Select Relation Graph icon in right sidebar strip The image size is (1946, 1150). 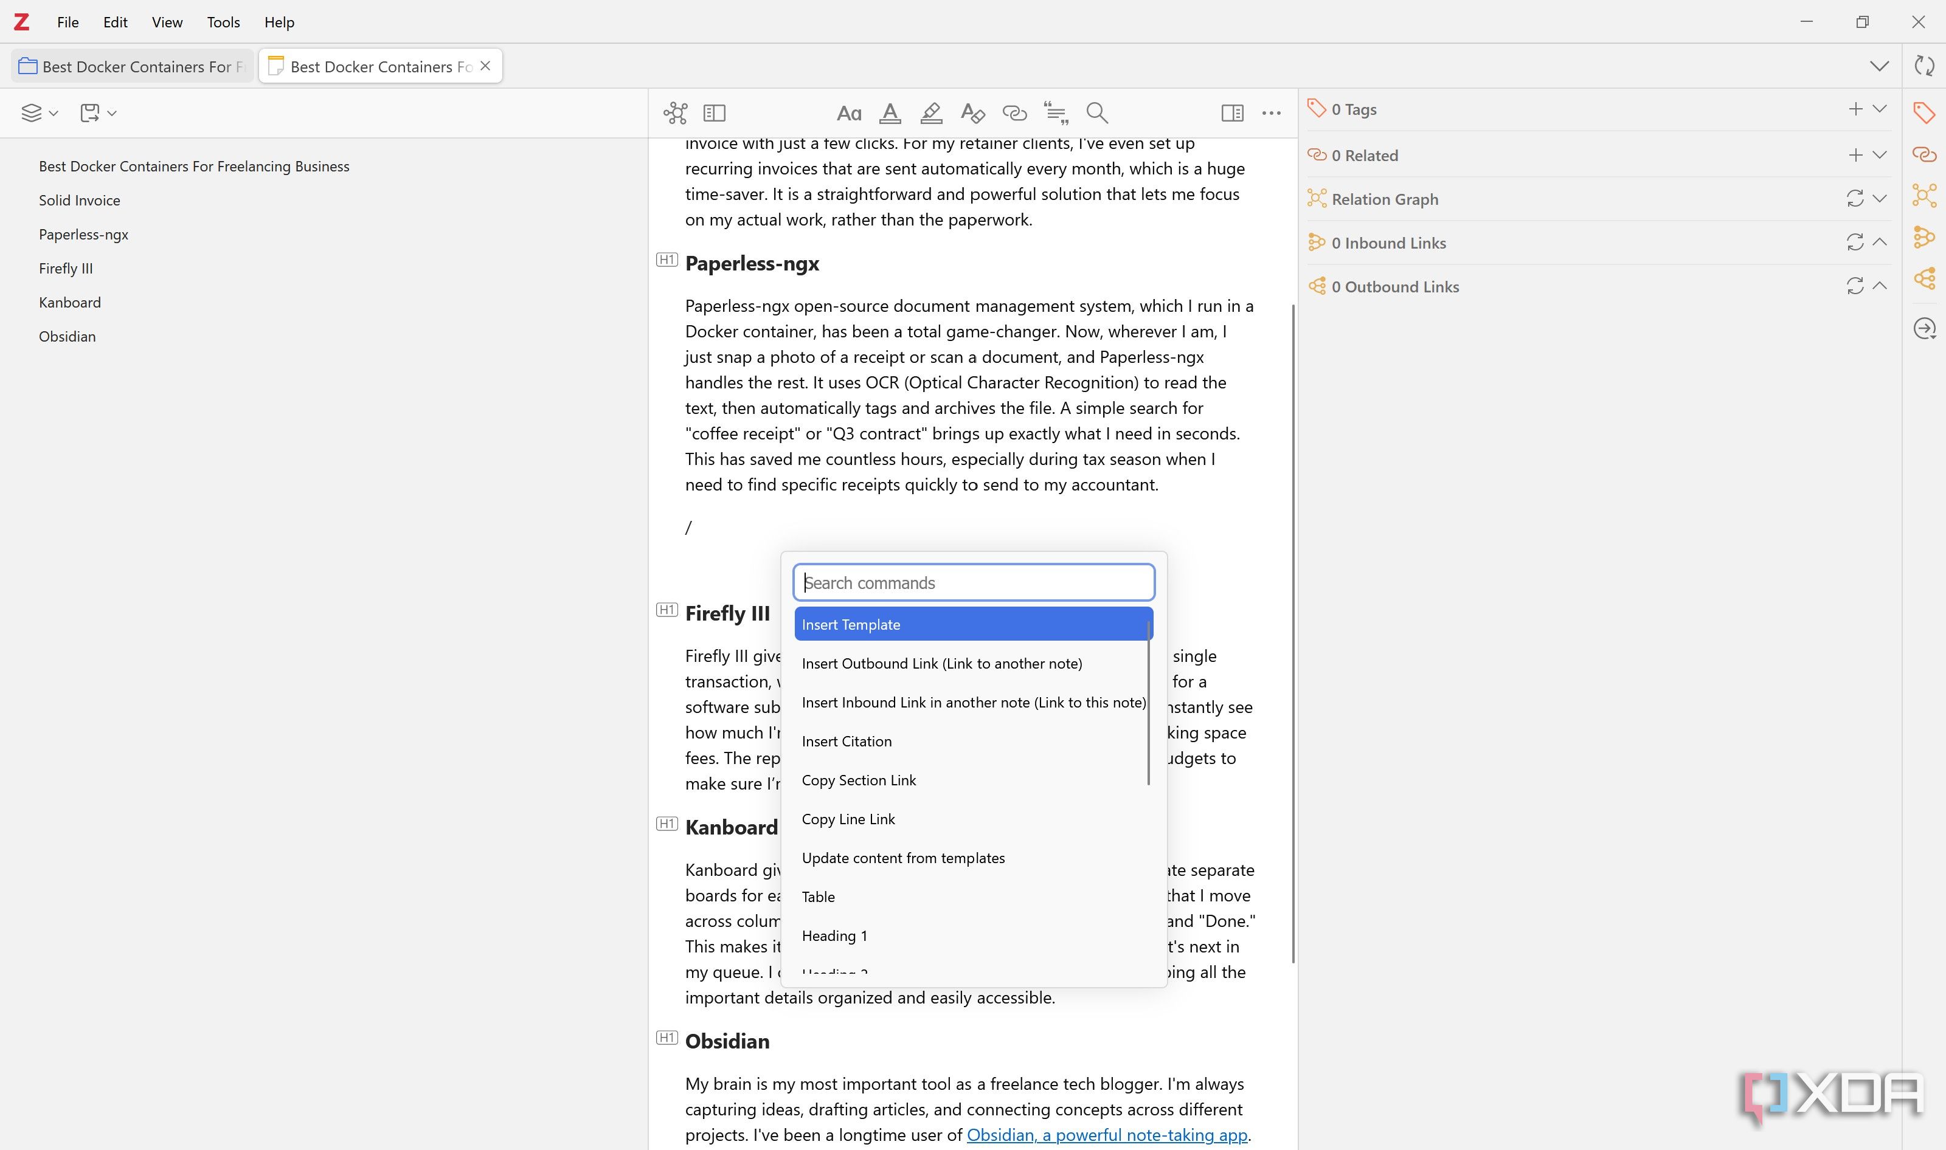pyautogui.click(x=1924, y=195)
